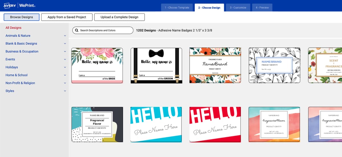The height and width of the screenshot is (157, 342).
Task: Expand the Business & Occupation category
Action: click(22, 52)
